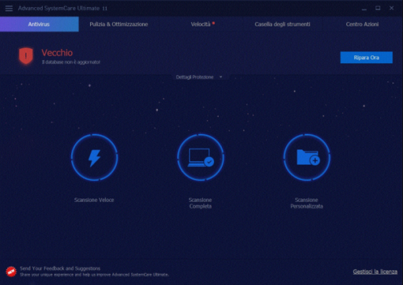Switch to the Antivirus tab
Image resolution: width=403 pixels, height=285 pixels.
point(40,24)
